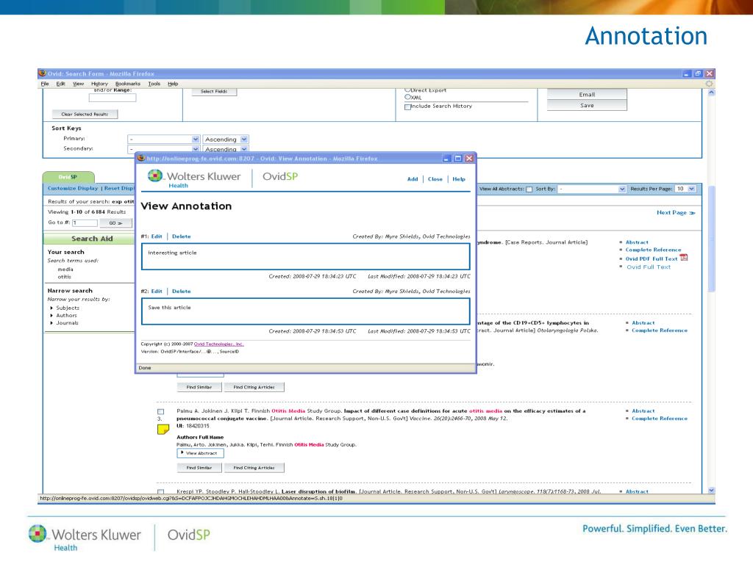Open Complete Reference for the Palmu result

(x=660, y=419)
